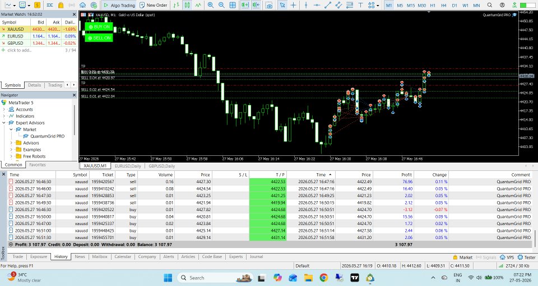The width and height of the screenshot is (538, 286).
Task: Switch chart to line chart type
Action: click(x=198, y=5)
